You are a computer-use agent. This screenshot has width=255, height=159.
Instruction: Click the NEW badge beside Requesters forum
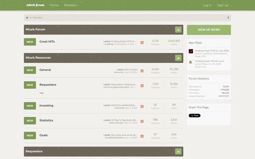pos(30,85)
